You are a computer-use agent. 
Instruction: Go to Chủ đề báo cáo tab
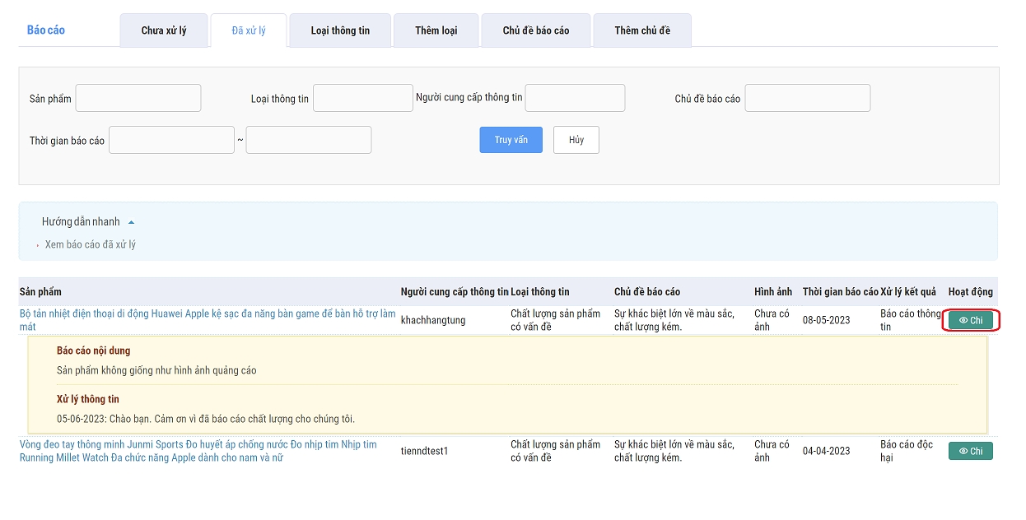click(x=535, y=30)
